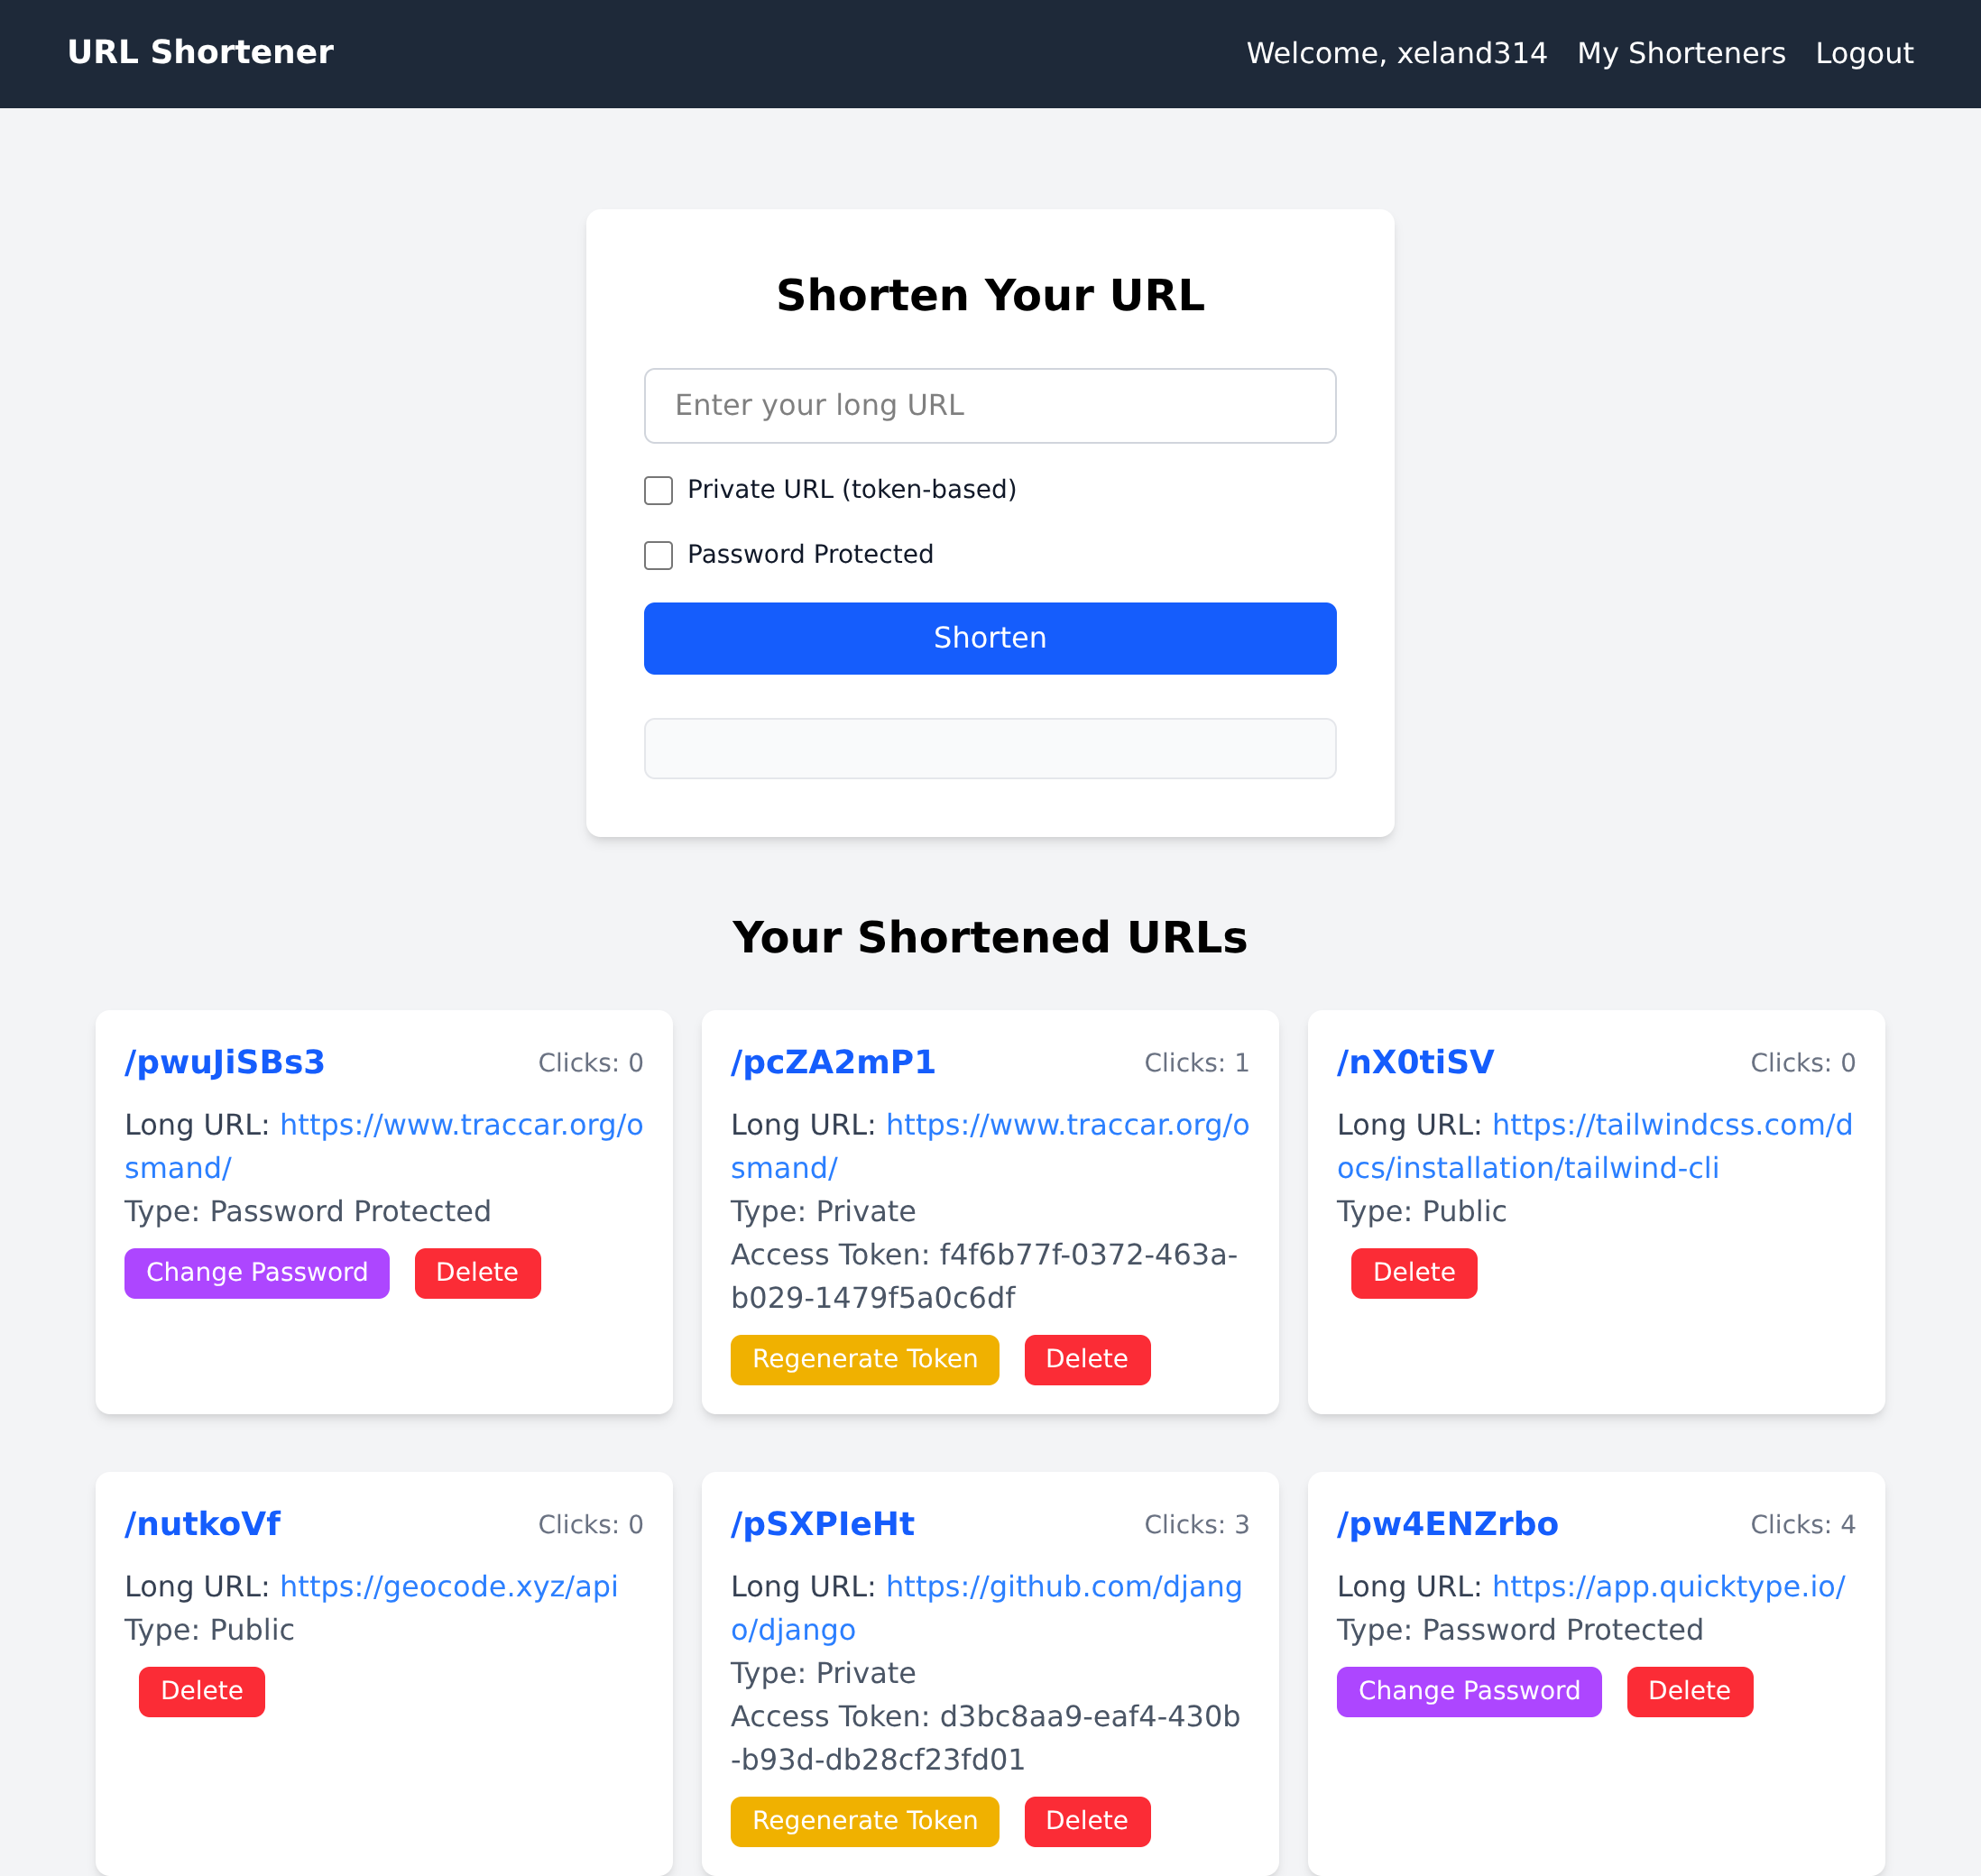Click 'Clicks: 3' on /pSXPIeHt card
The image size is (1981, 1876).
pos(1197,1525)
